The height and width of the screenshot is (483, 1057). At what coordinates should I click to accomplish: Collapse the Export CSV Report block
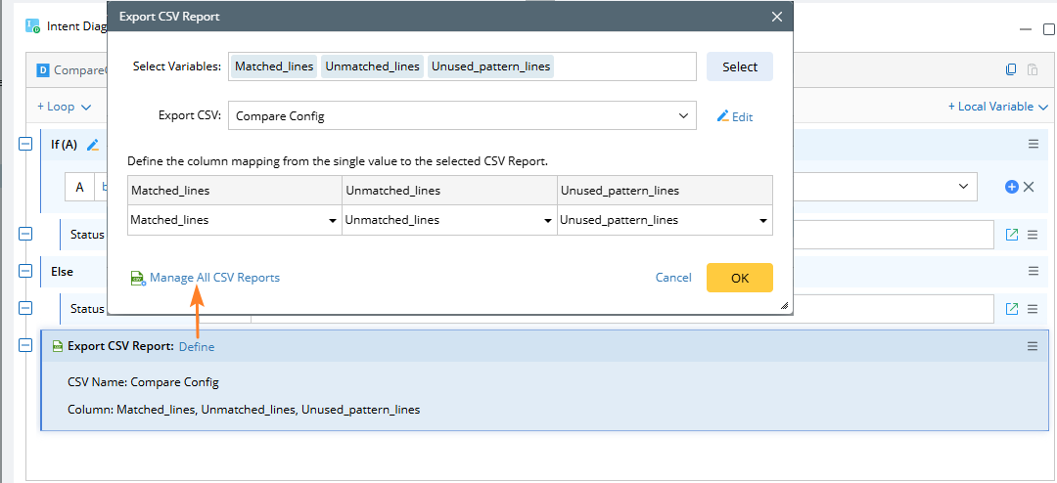point(25,345)
